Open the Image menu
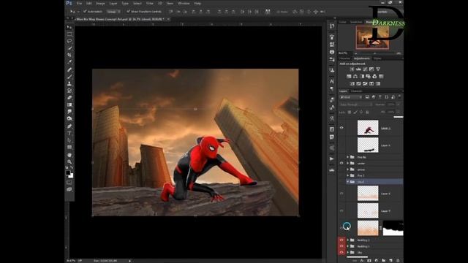The height and width of the screenshot is (263, 468). (x=100, y=3)
